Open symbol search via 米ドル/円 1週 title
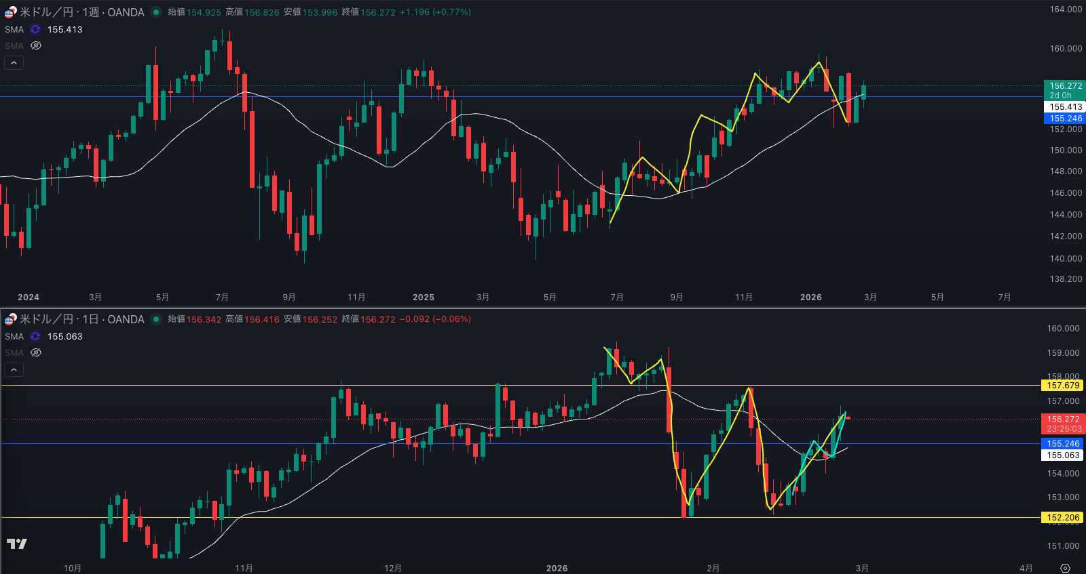1086x574 pixels. click(81, 12)
